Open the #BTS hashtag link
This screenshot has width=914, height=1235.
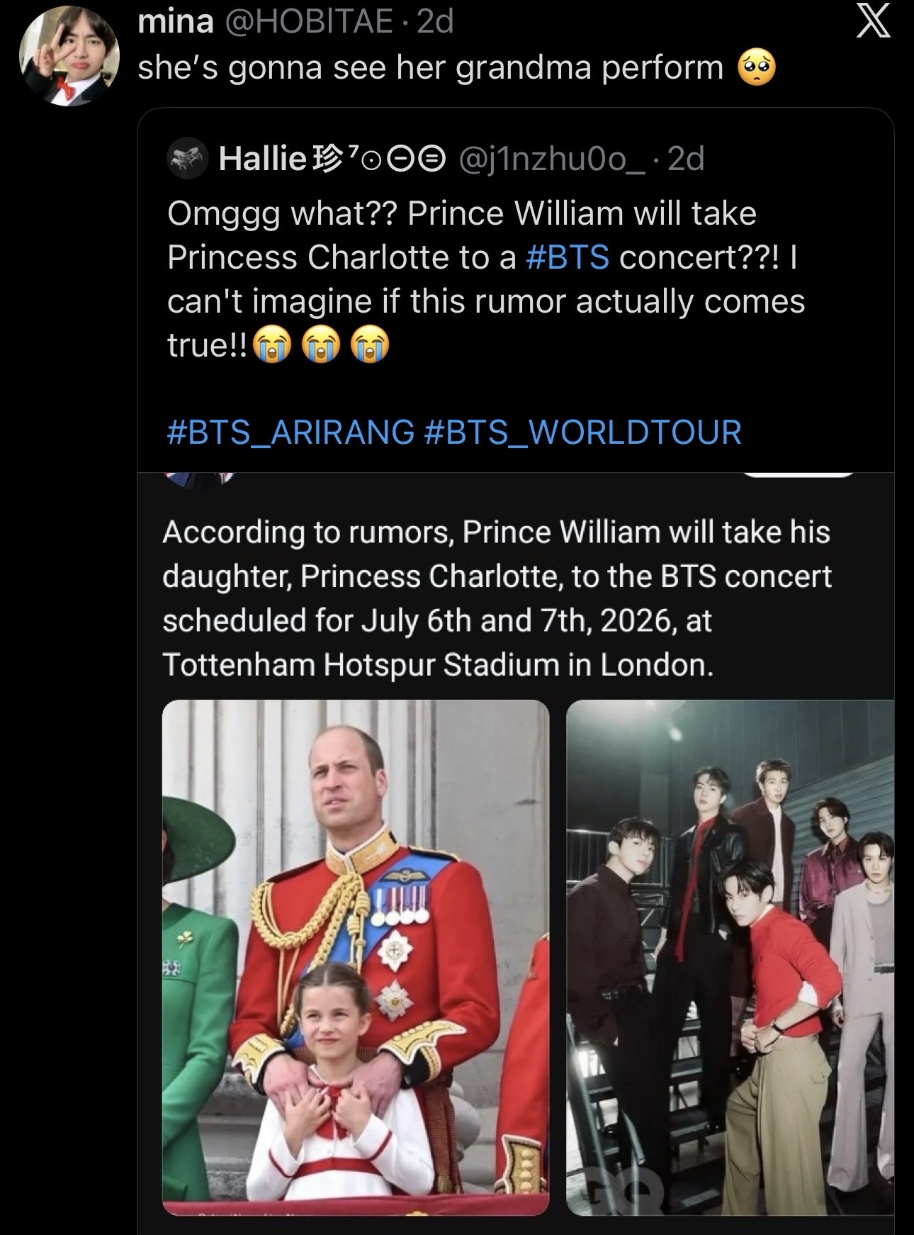(568, 257)
